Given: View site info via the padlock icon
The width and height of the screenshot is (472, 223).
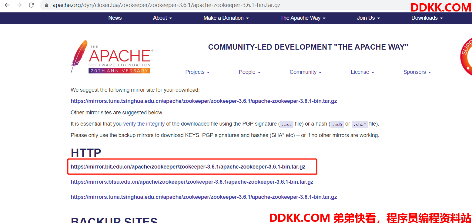Looking at the screenshot, I should 46,5.
